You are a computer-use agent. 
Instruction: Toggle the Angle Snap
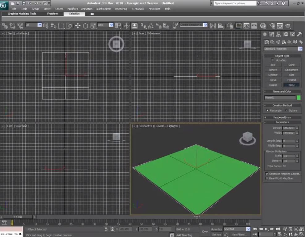click(151, 26)
